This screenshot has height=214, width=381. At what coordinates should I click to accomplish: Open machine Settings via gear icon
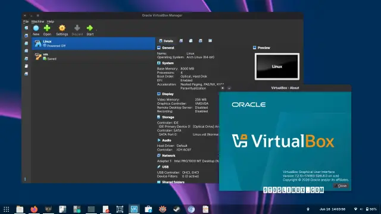62,28
